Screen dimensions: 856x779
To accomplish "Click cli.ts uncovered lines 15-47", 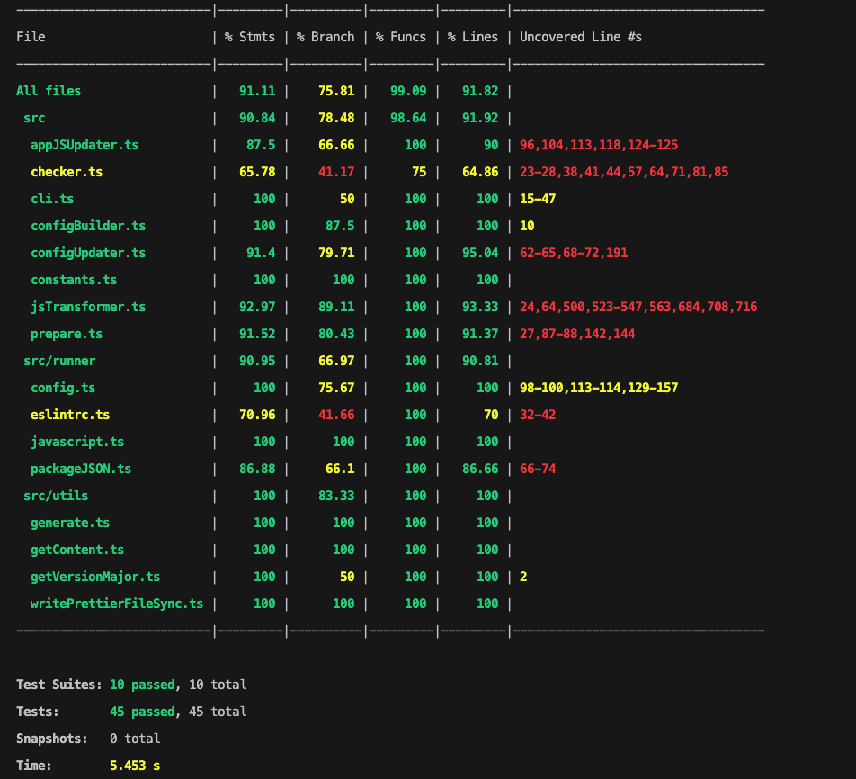I will tap(538, 199).
